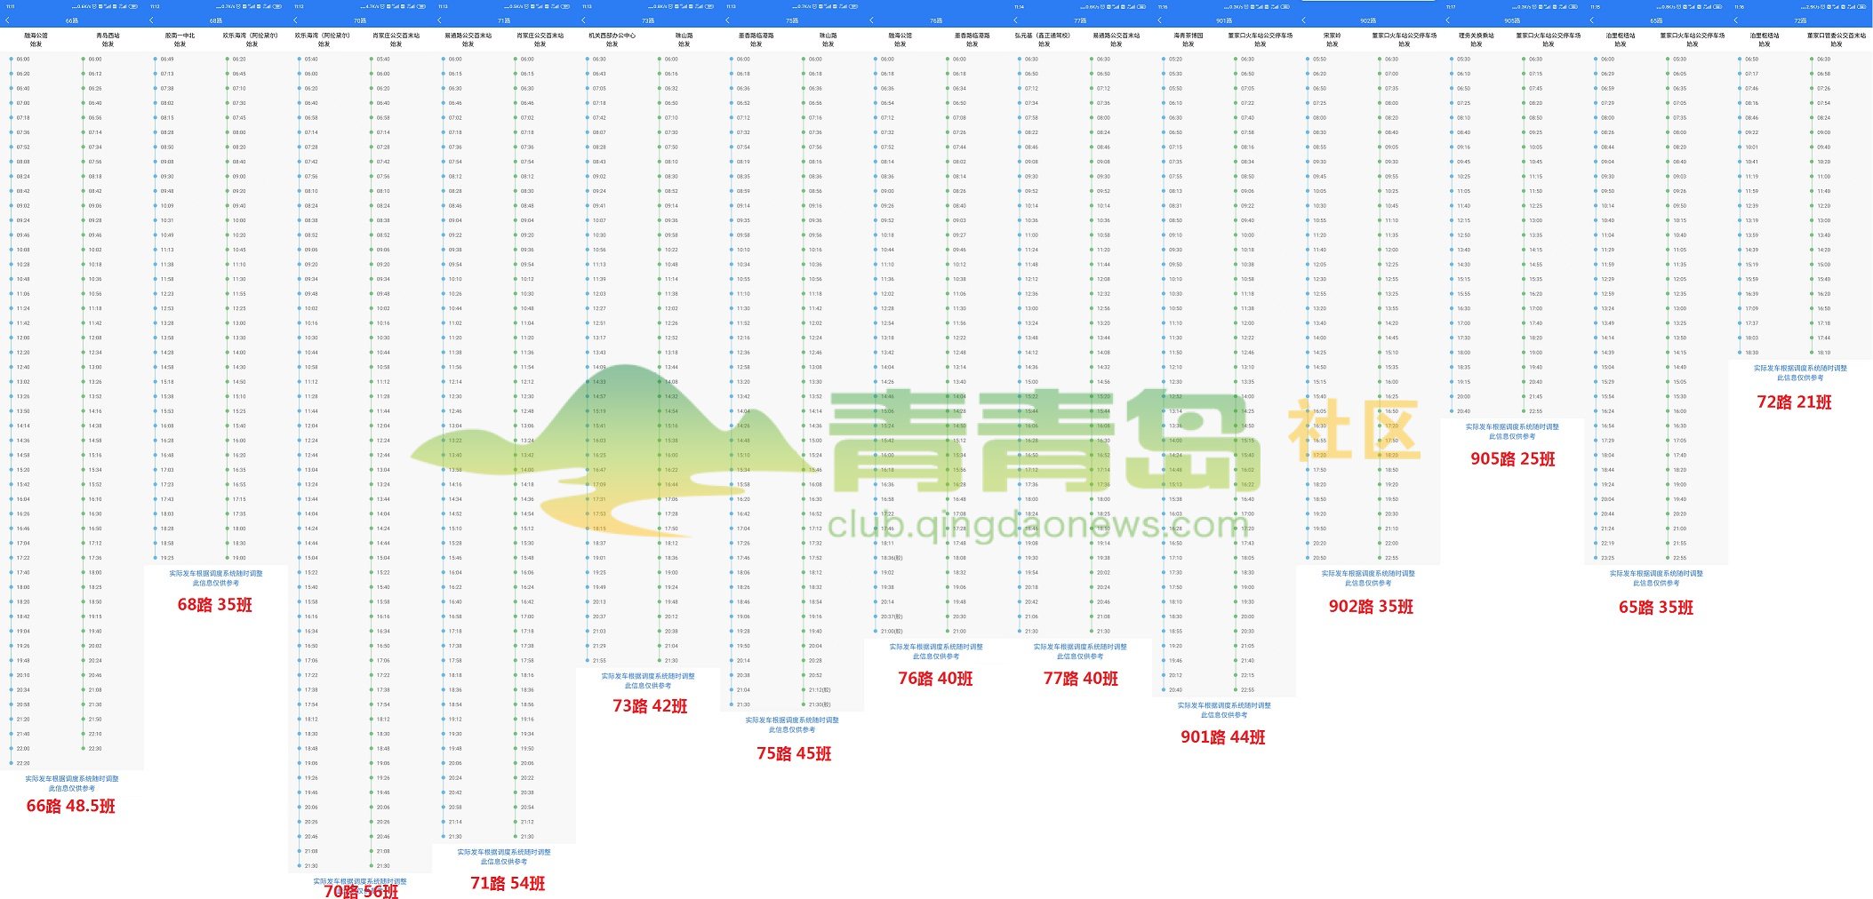
Task: Click the 71路 title in the blue header
Action: pos(504,20)
